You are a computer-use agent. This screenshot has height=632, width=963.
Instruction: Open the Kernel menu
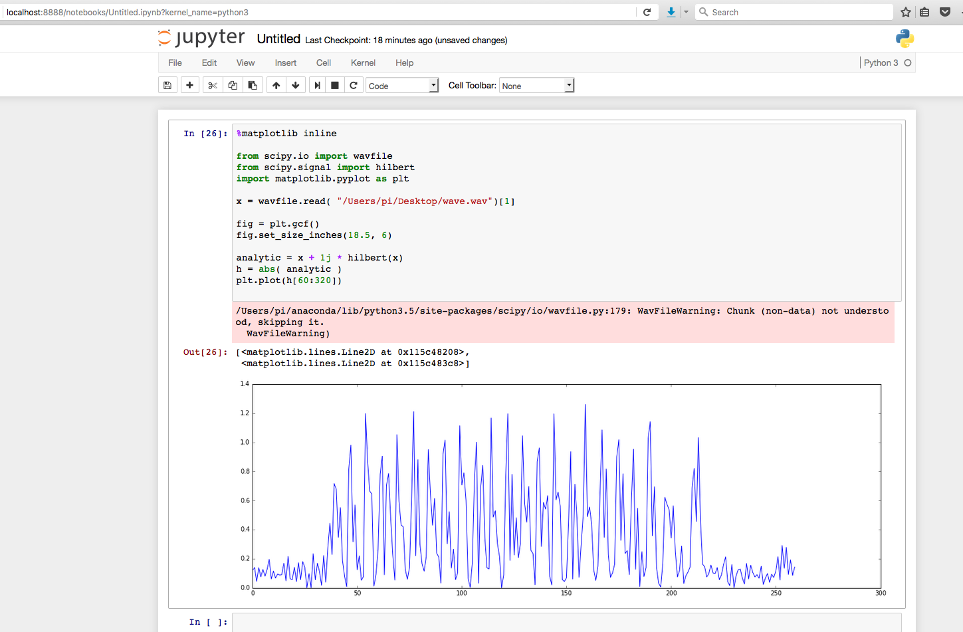tap(363, 62)
